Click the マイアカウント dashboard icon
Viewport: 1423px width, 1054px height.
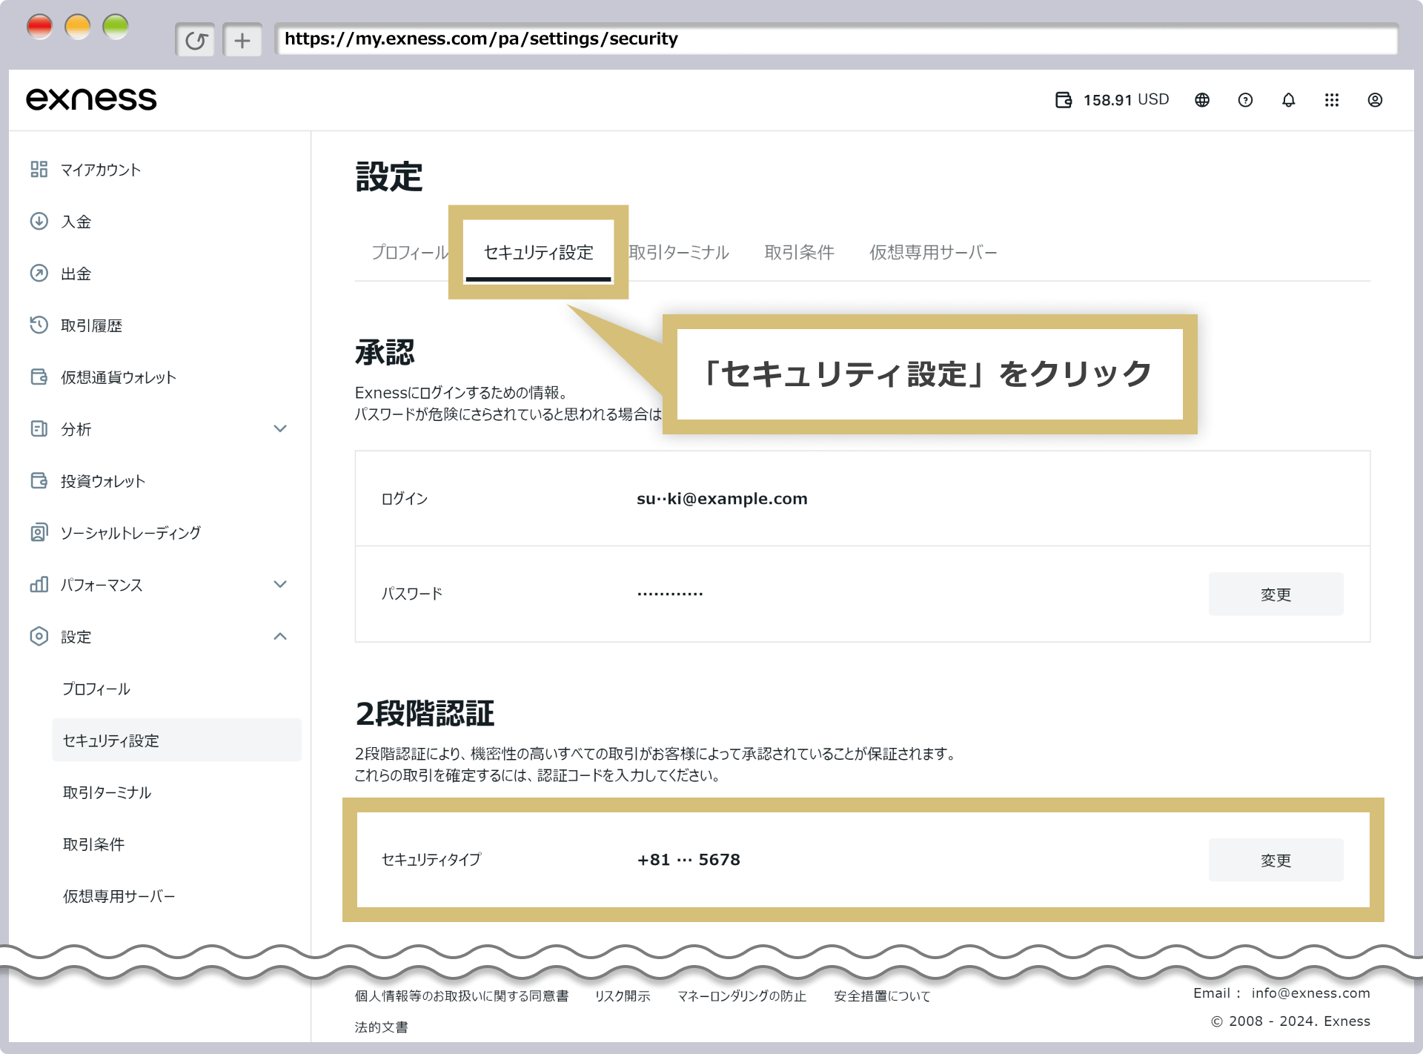click(39, 170)
